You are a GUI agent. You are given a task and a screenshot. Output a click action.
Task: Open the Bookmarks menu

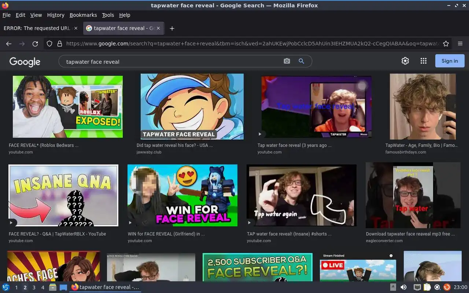click(x=83, y=15)
